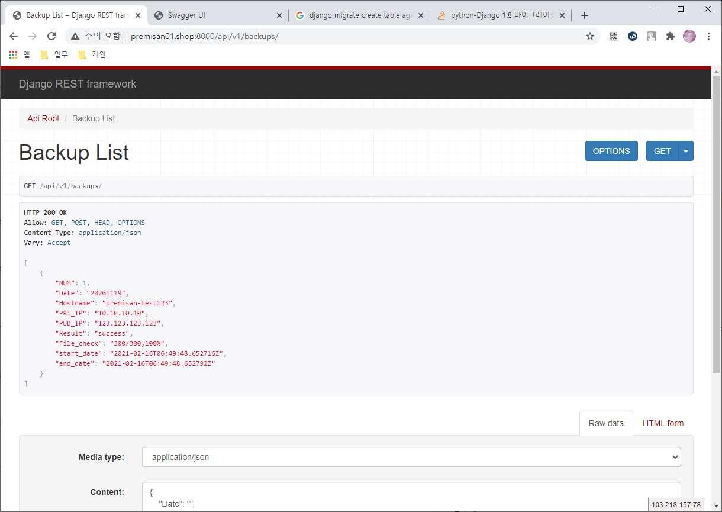
Task: Click the not-secure warning triangle icon
Action: pyautogui.click(x=75, y=36)
